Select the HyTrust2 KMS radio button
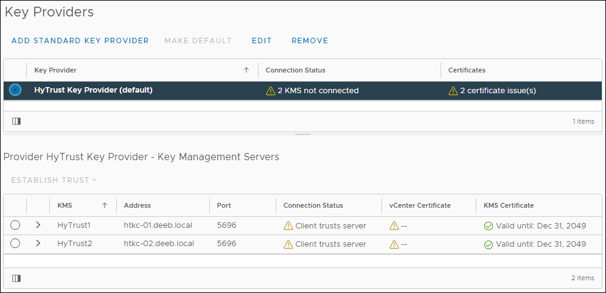The width and height of the screenshot is (606, 293). 15,244
